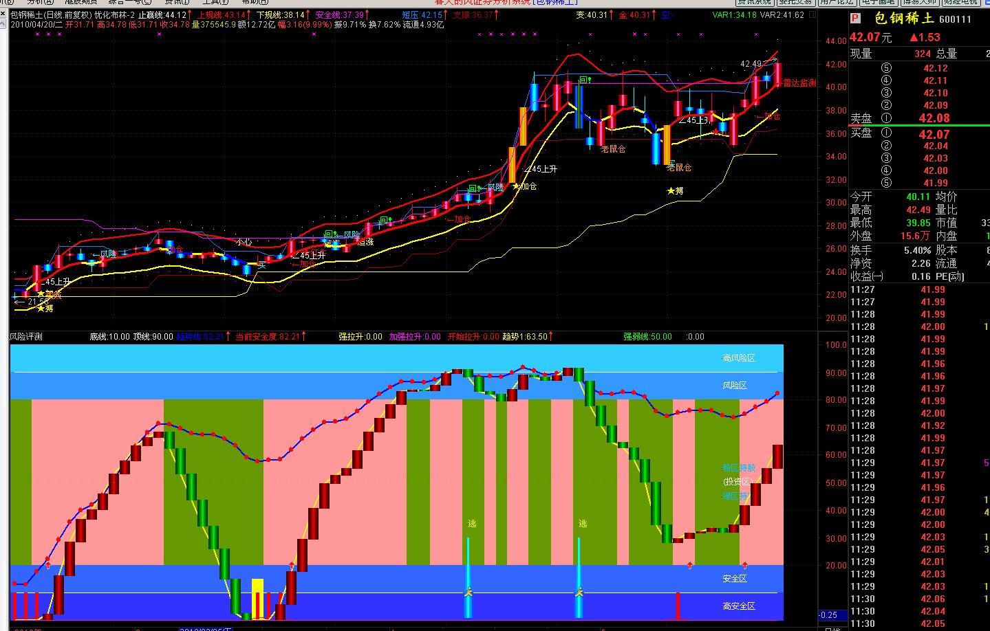Image resolution: width=990 pixels, height=631 pixels.
Task: Click the VAR2:41.62 value
Action: (x=782, y=15)
